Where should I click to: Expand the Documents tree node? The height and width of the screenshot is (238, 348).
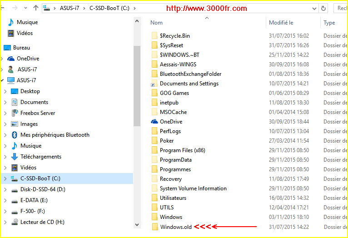point(5,102)
